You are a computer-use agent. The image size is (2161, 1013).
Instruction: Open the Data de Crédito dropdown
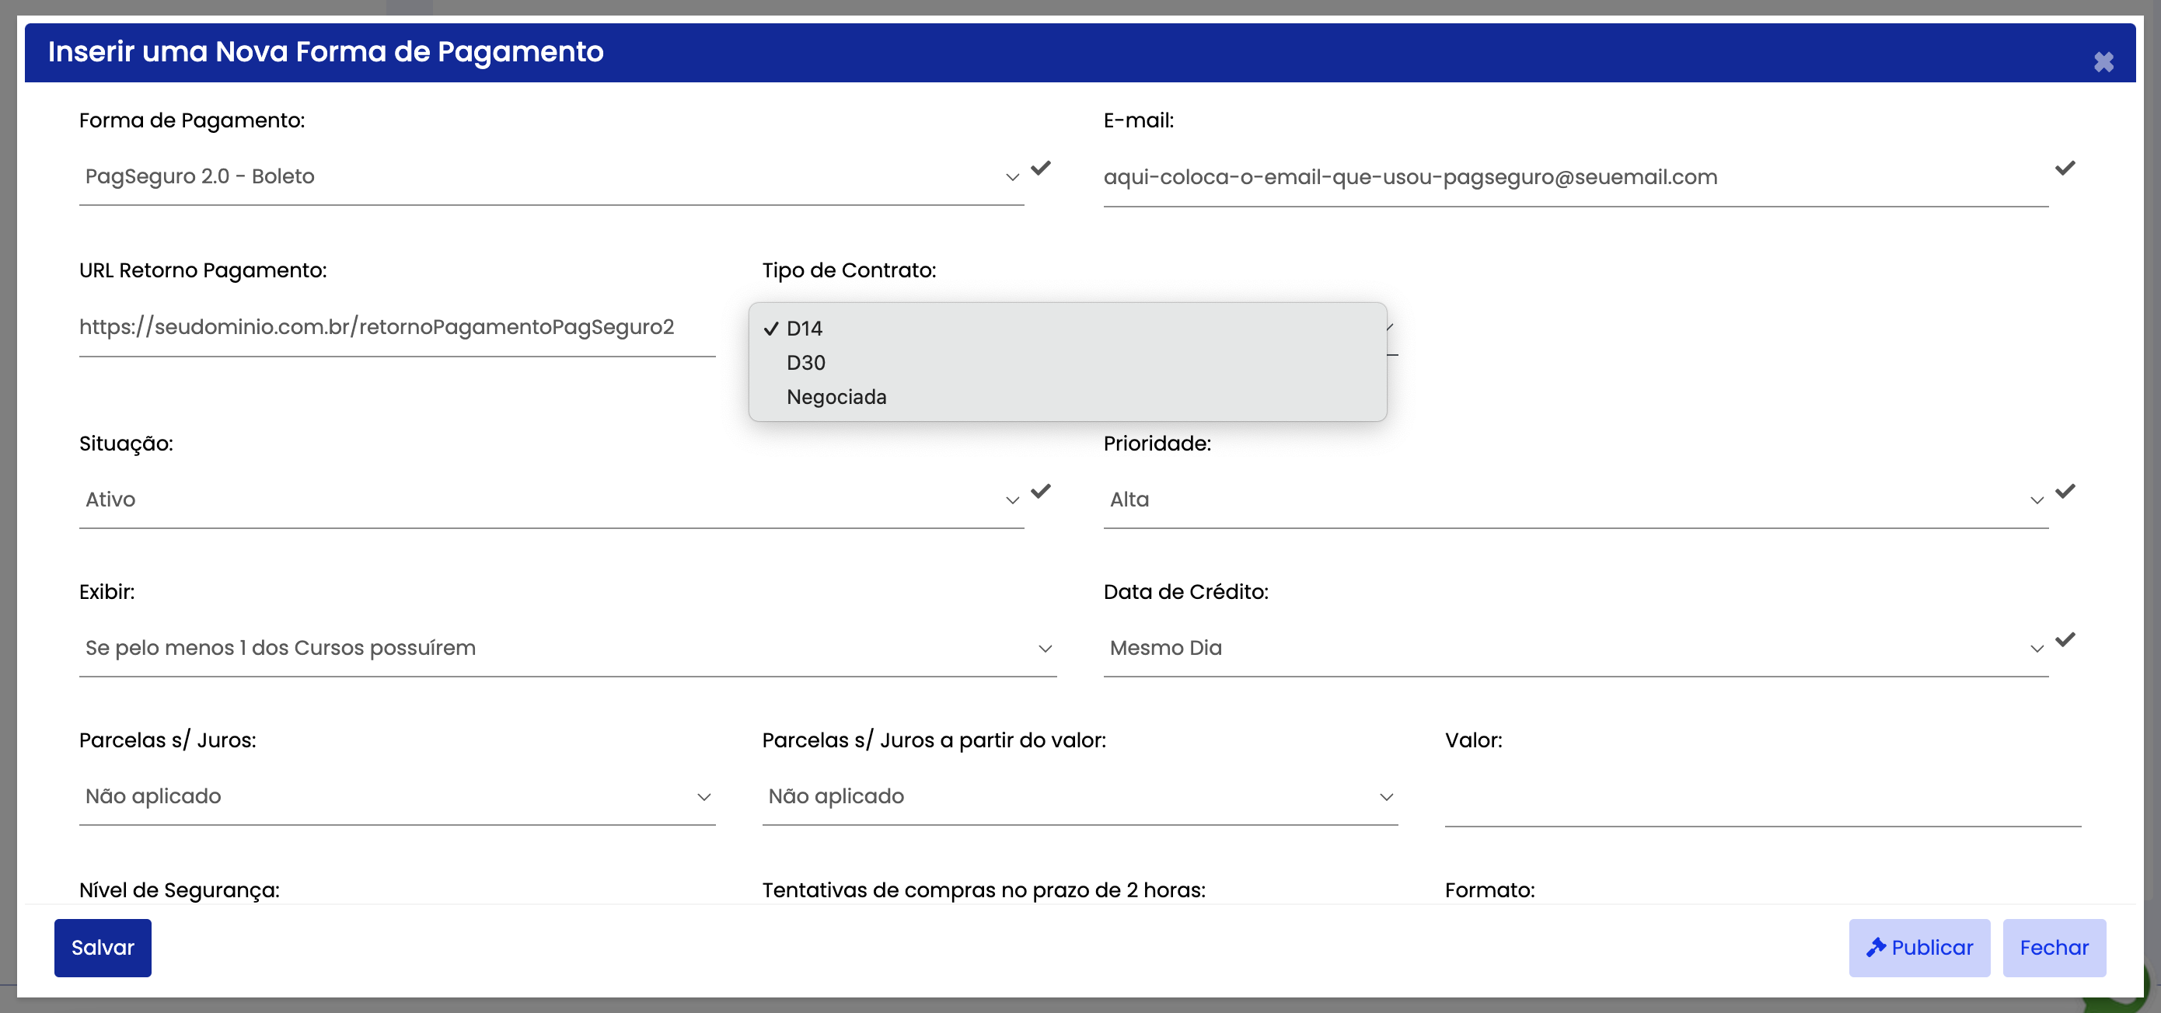[1576, 648]
